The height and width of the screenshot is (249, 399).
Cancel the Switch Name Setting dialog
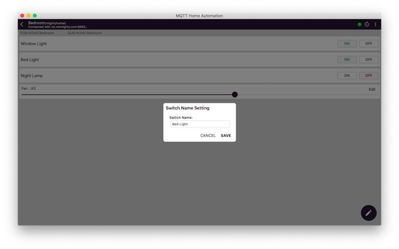coord(208,136)
